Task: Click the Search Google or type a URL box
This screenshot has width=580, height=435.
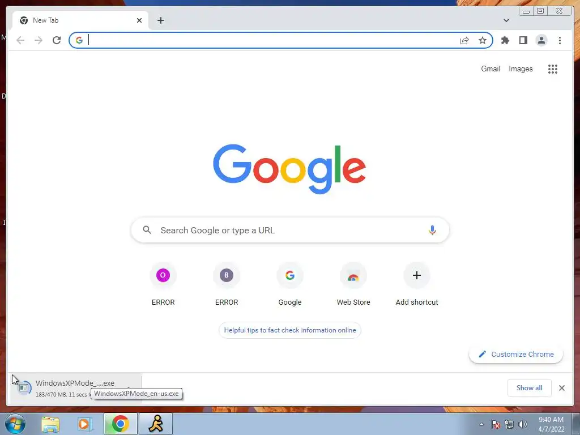Action: 290,230
